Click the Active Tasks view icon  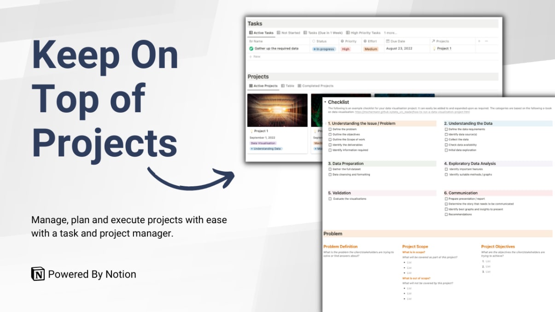coord(251,32)
